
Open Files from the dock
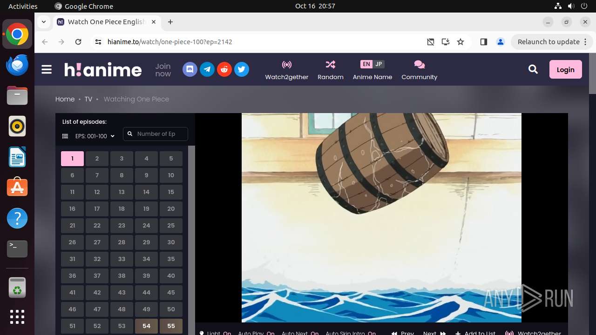[x=17, y=95]
